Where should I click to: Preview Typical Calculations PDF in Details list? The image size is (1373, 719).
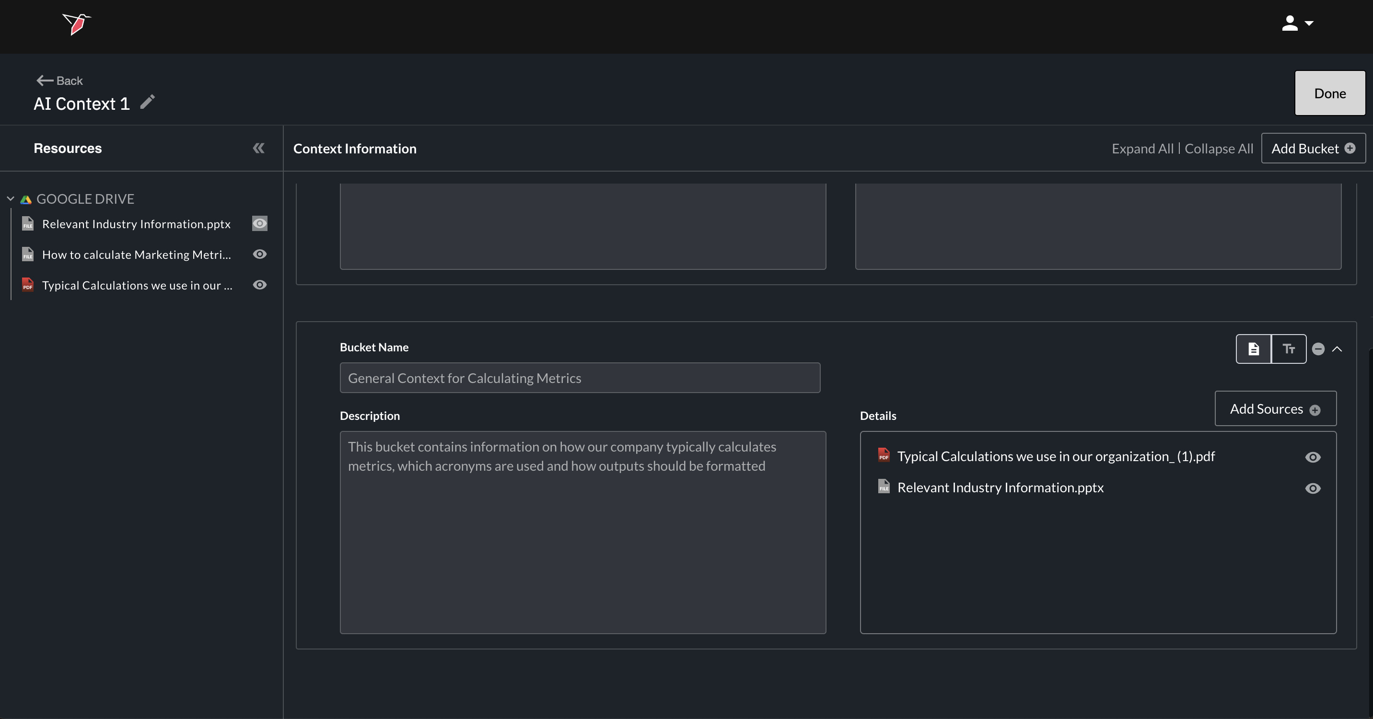[x=1313, y=457]
